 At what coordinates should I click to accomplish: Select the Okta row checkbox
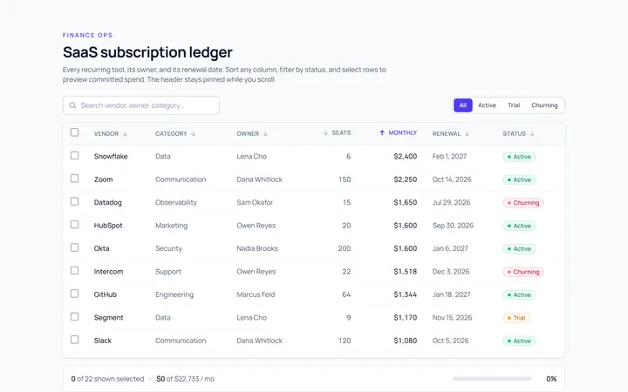(x=74, y=247)
